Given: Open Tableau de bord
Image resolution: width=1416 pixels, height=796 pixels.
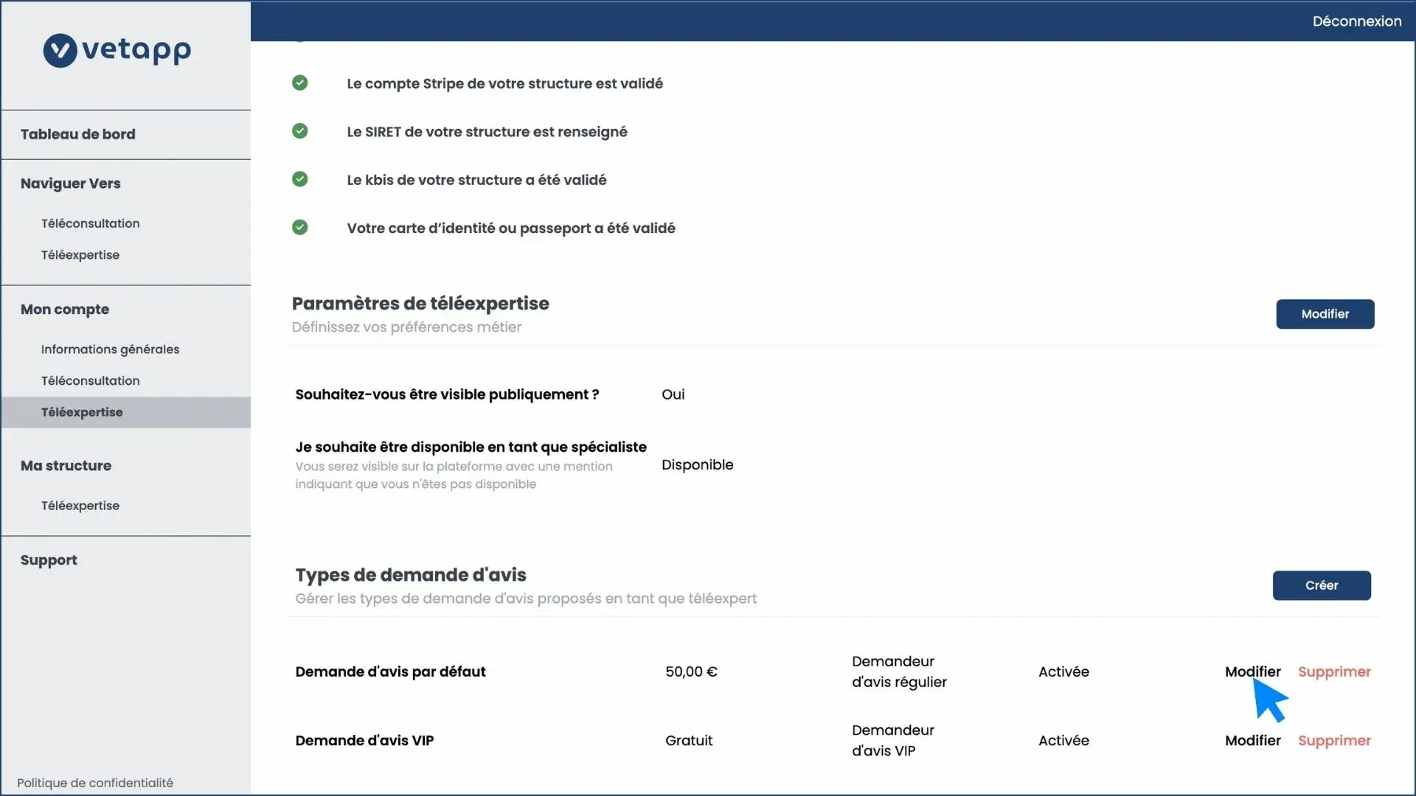Looking at the screenshot, I should coord(77,134).
